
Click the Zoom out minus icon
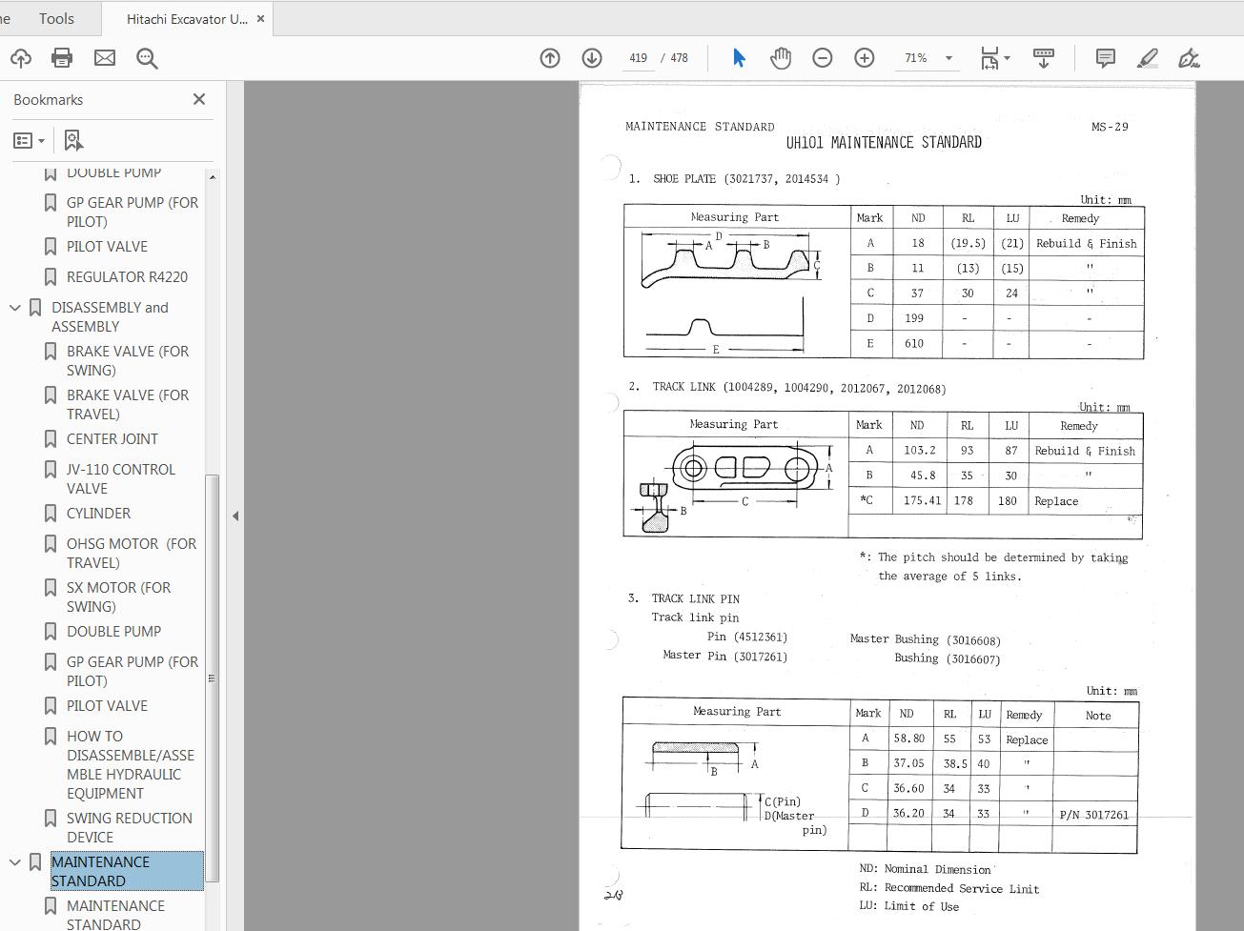coord(822,58)
